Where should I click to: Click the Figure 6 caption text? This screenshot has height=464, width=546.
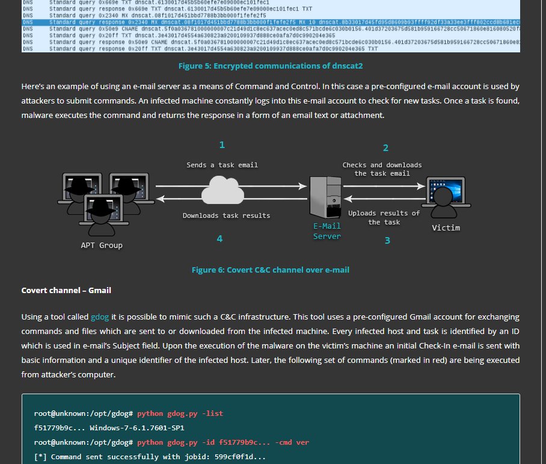click(x=271, y=270)
